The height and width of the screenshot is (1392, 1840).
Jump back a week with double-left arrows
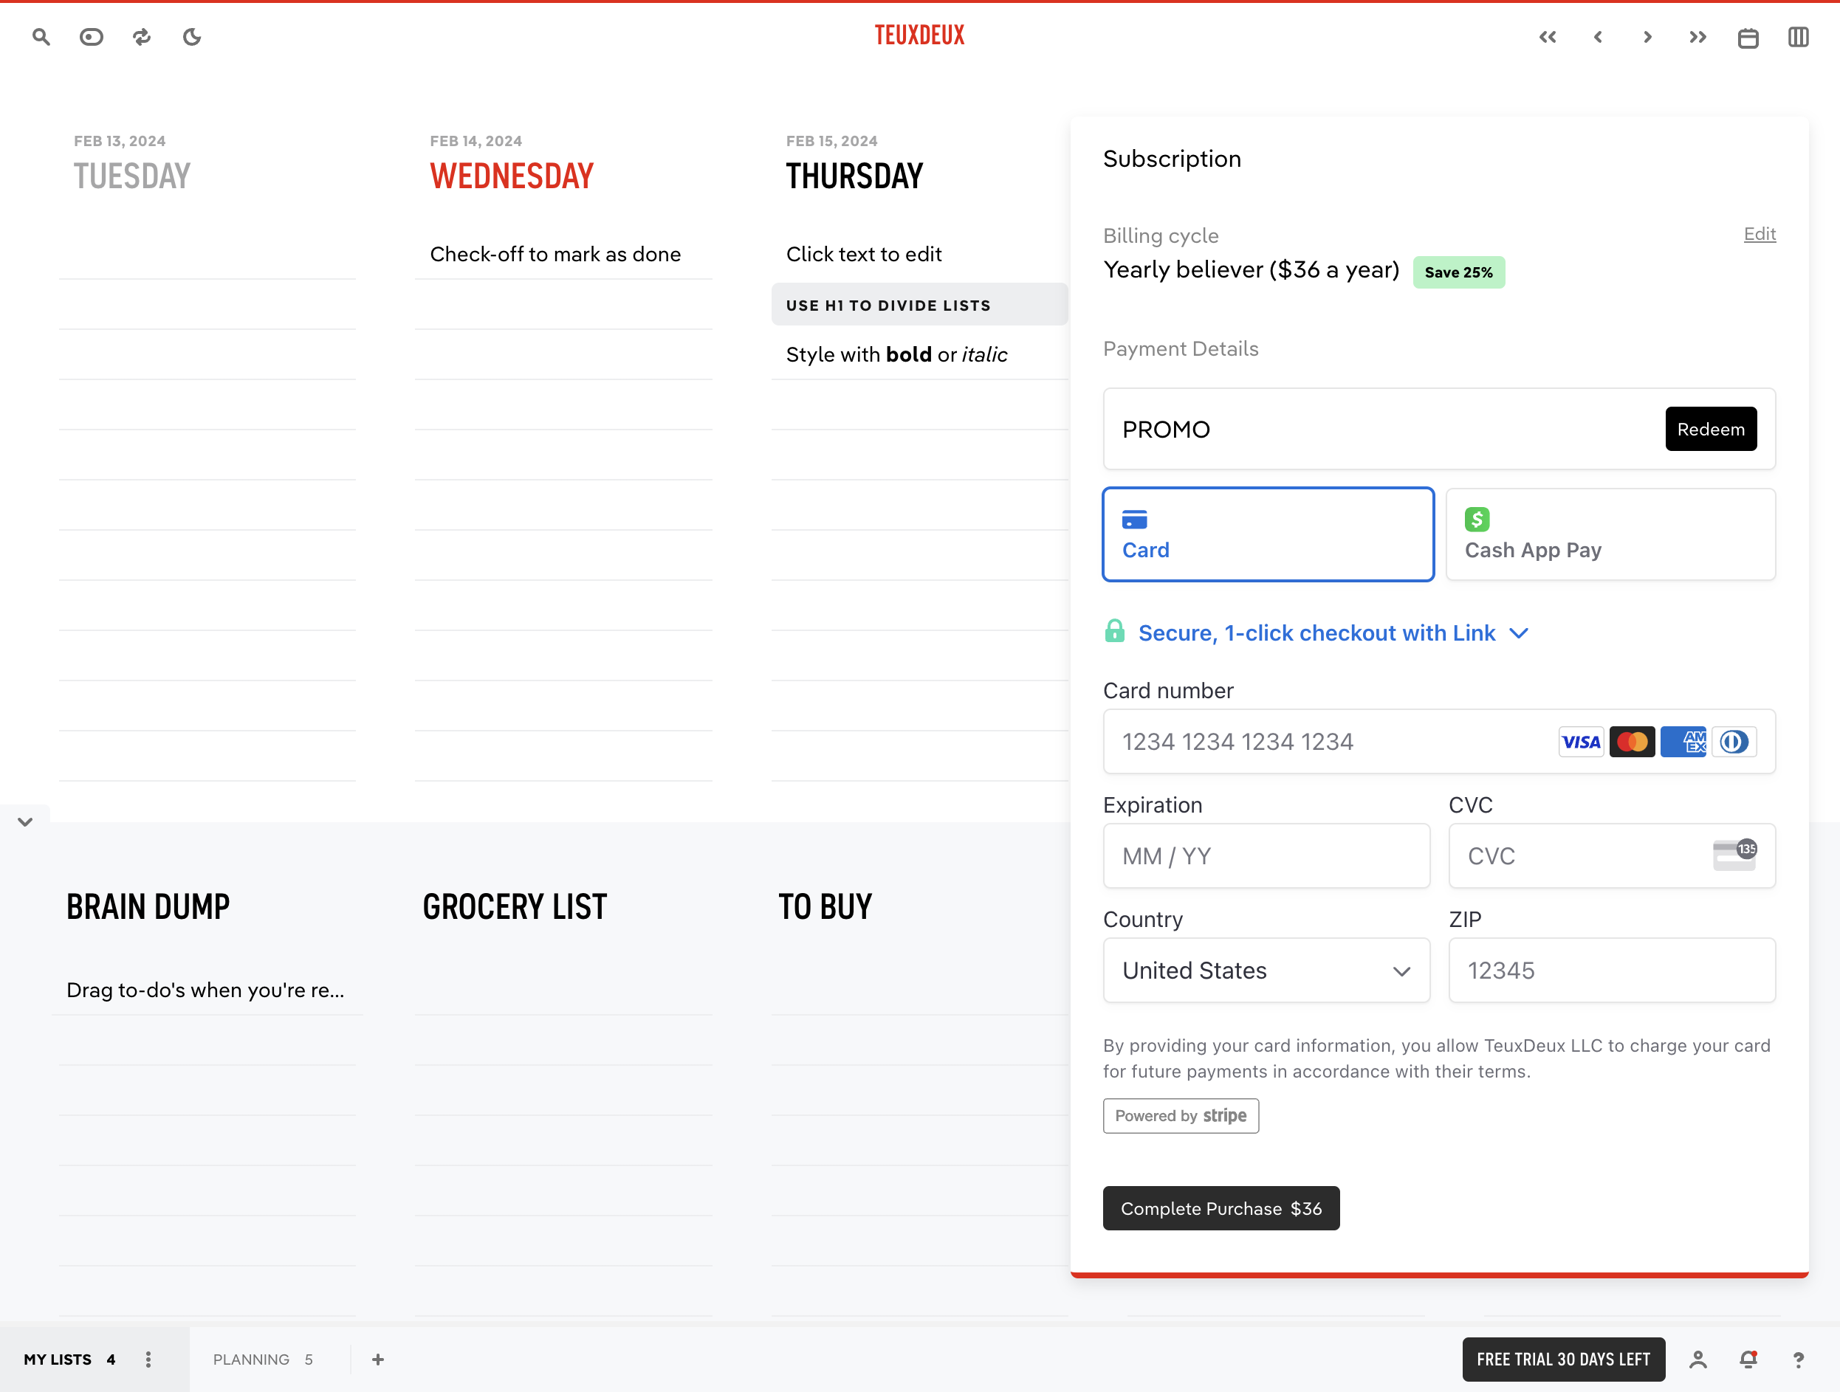(x=1547, y=37)
